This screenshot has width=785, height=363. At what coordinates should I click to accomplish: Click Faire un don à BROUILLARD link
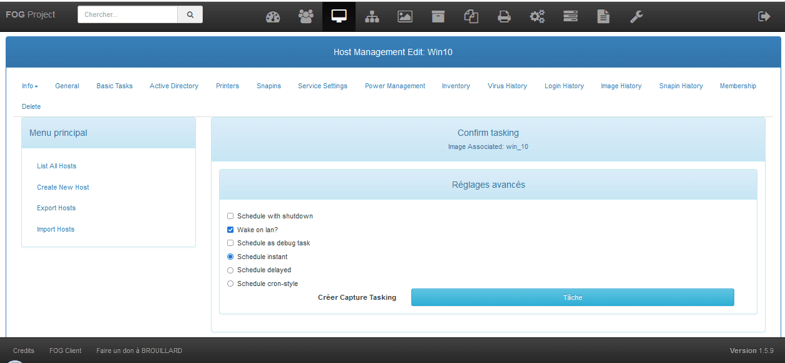(139, 350)
